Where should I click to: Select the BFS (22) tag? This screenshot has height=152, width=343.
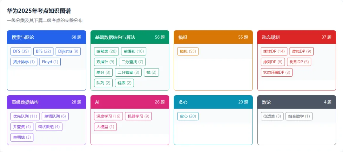click(x=43, y=51)
